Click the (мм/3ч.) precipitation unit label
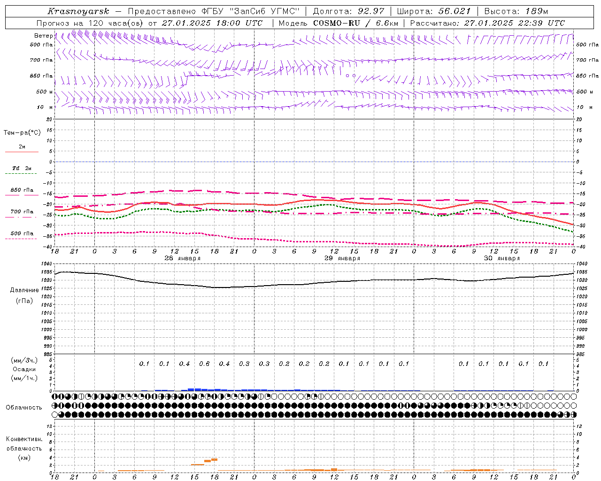Image resolution: width=601 pixels, height=481 pixels. [25, 360]
